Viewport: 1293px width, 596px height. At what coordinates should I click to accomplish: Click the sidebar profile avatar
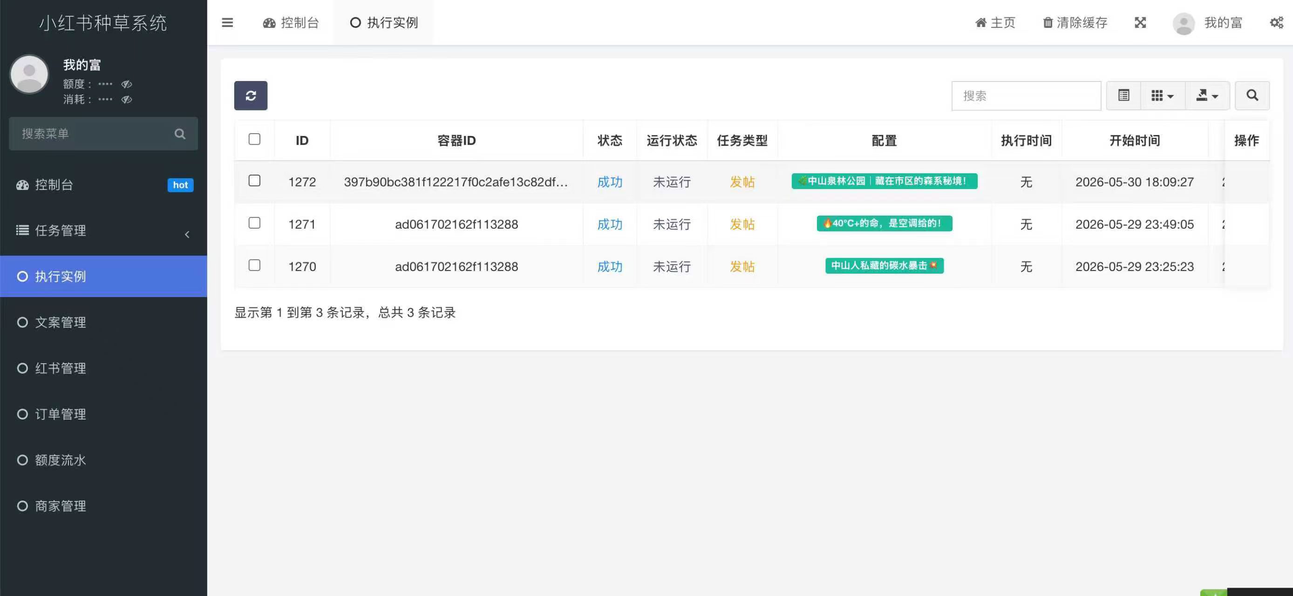coord(29,74)
